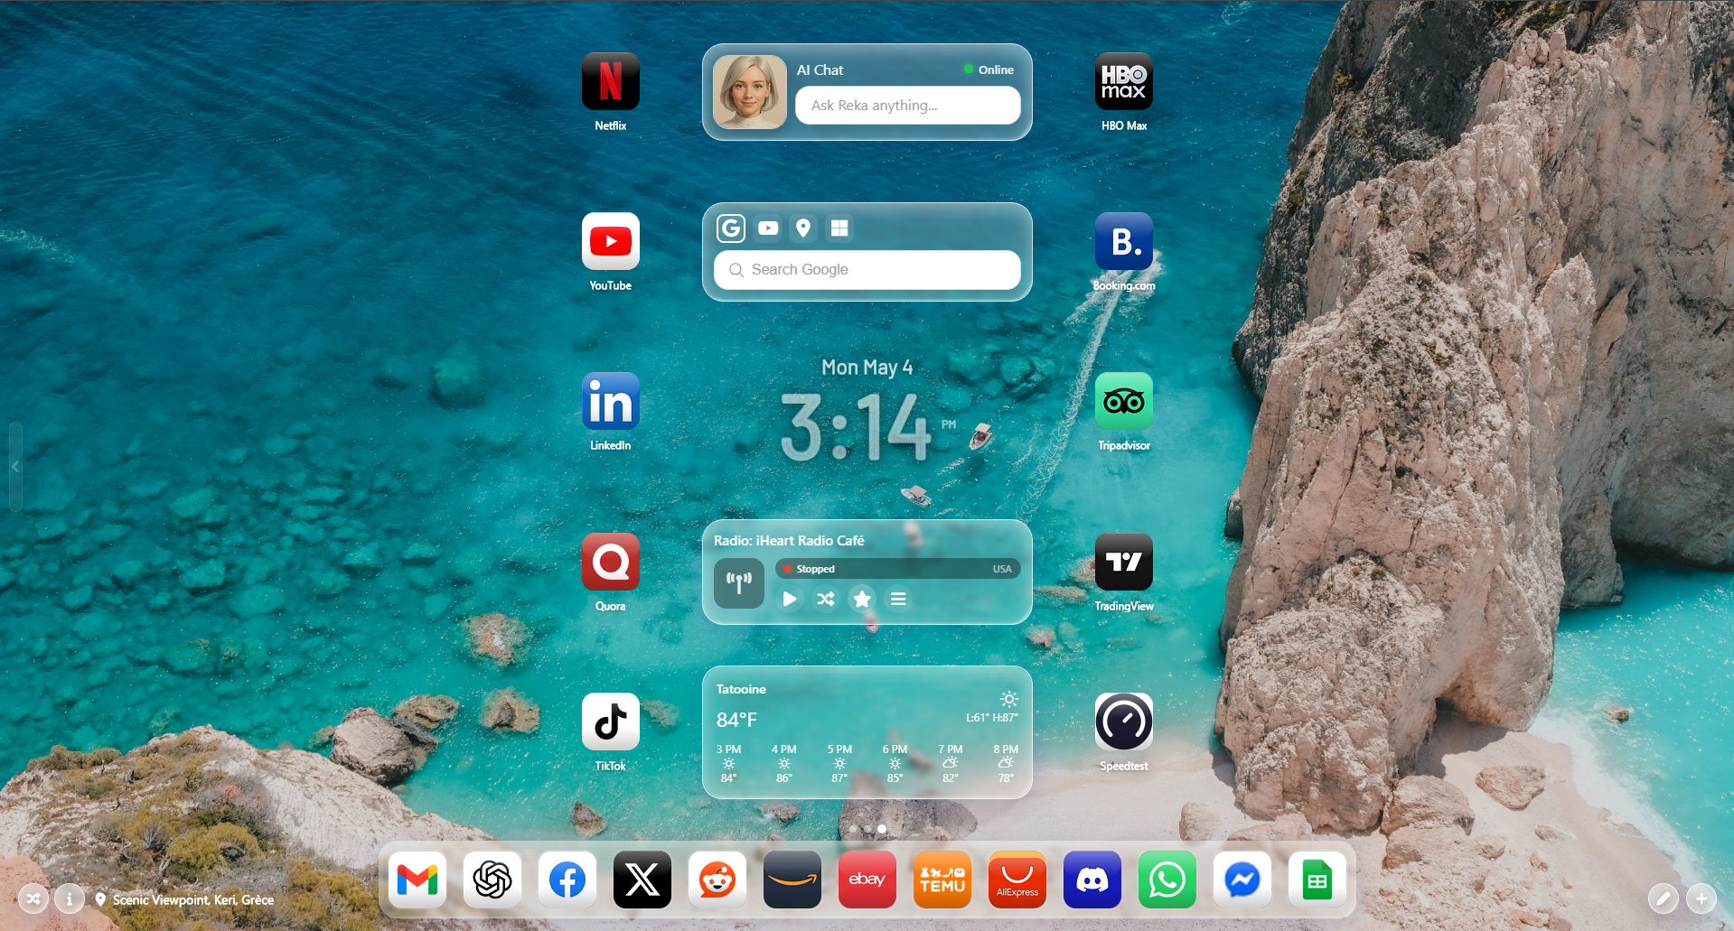This screenshot has width=1734, height=931.
Task: Launch the HBO Max shortcut
Action: (x=1123, y=82)
